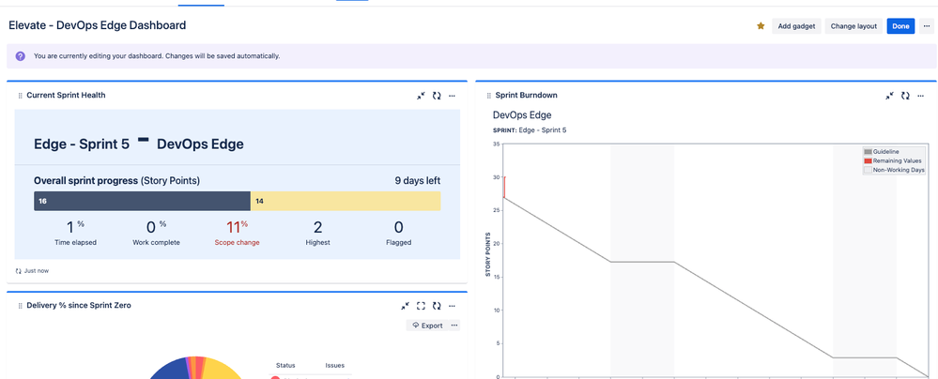Open the Change layout options

pyautogui.click(x=853, y=26)
